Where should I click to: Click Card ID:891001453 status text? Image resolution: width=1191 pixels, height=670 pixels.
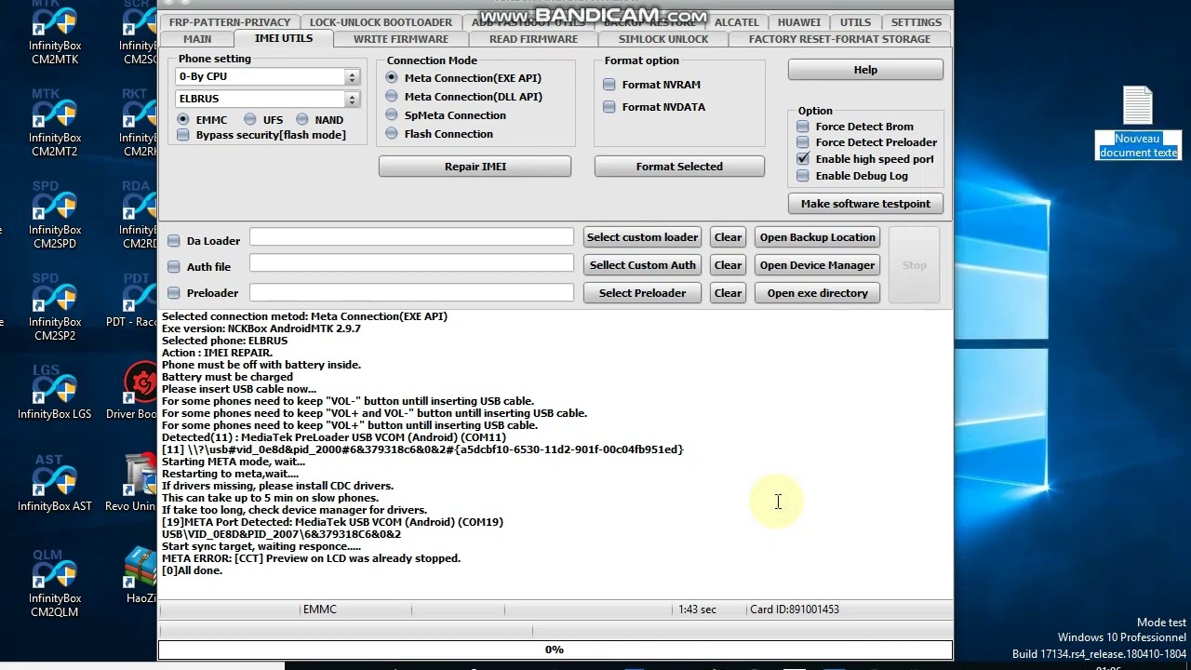point(795,610)
